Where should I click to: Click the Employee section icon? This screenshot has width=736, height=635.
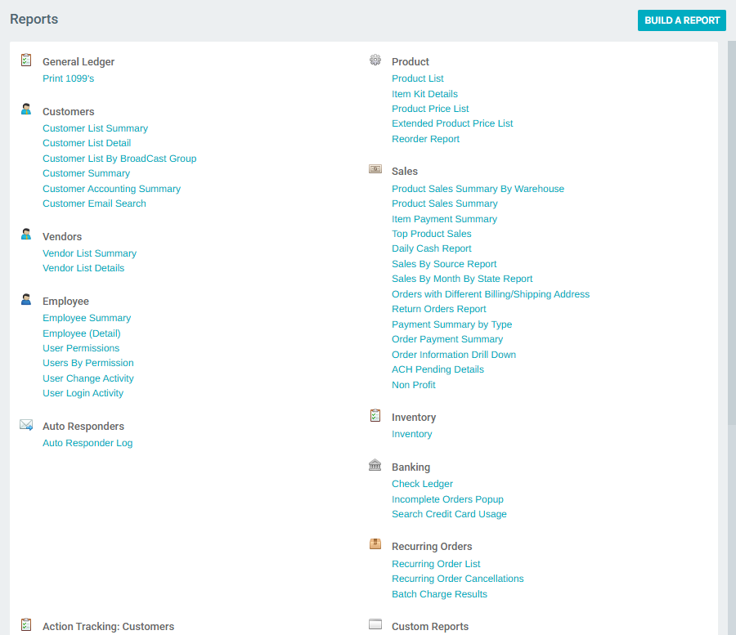click(x=25, y=298)
